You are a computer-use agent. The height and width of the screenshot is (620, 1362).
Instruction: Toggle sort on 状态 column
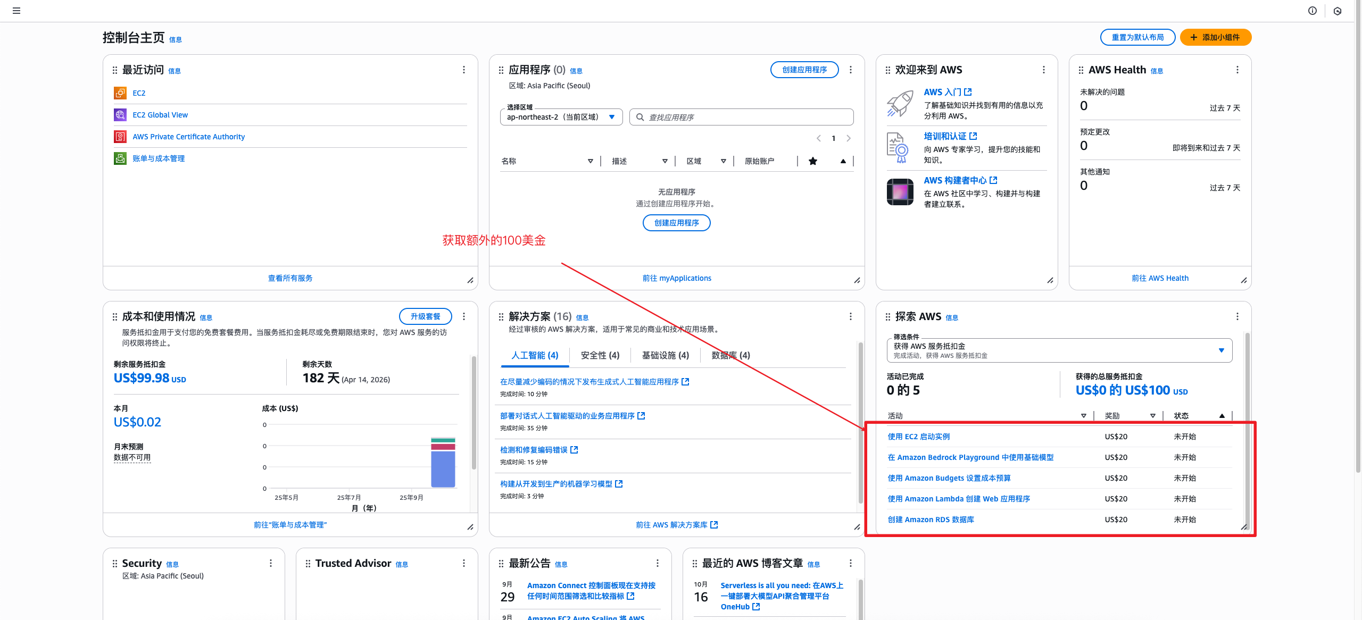tap(1222, 416)
